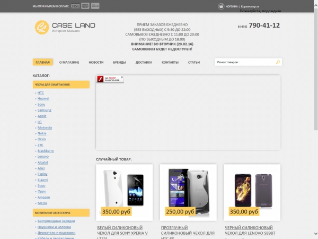Click the CASE LAND logo text
This screenshot has width=318, height=239.
click(x=74, y=25)
